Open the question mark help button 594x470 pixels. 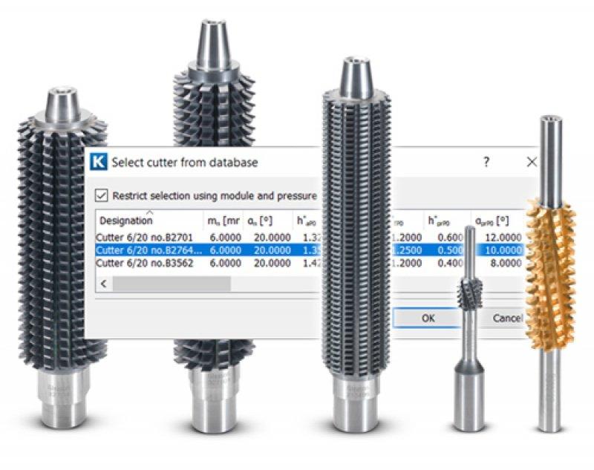487,162
